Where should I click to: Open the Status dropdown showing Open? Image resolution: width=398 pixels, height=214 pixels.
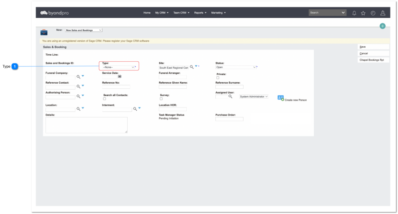[236, 67]
